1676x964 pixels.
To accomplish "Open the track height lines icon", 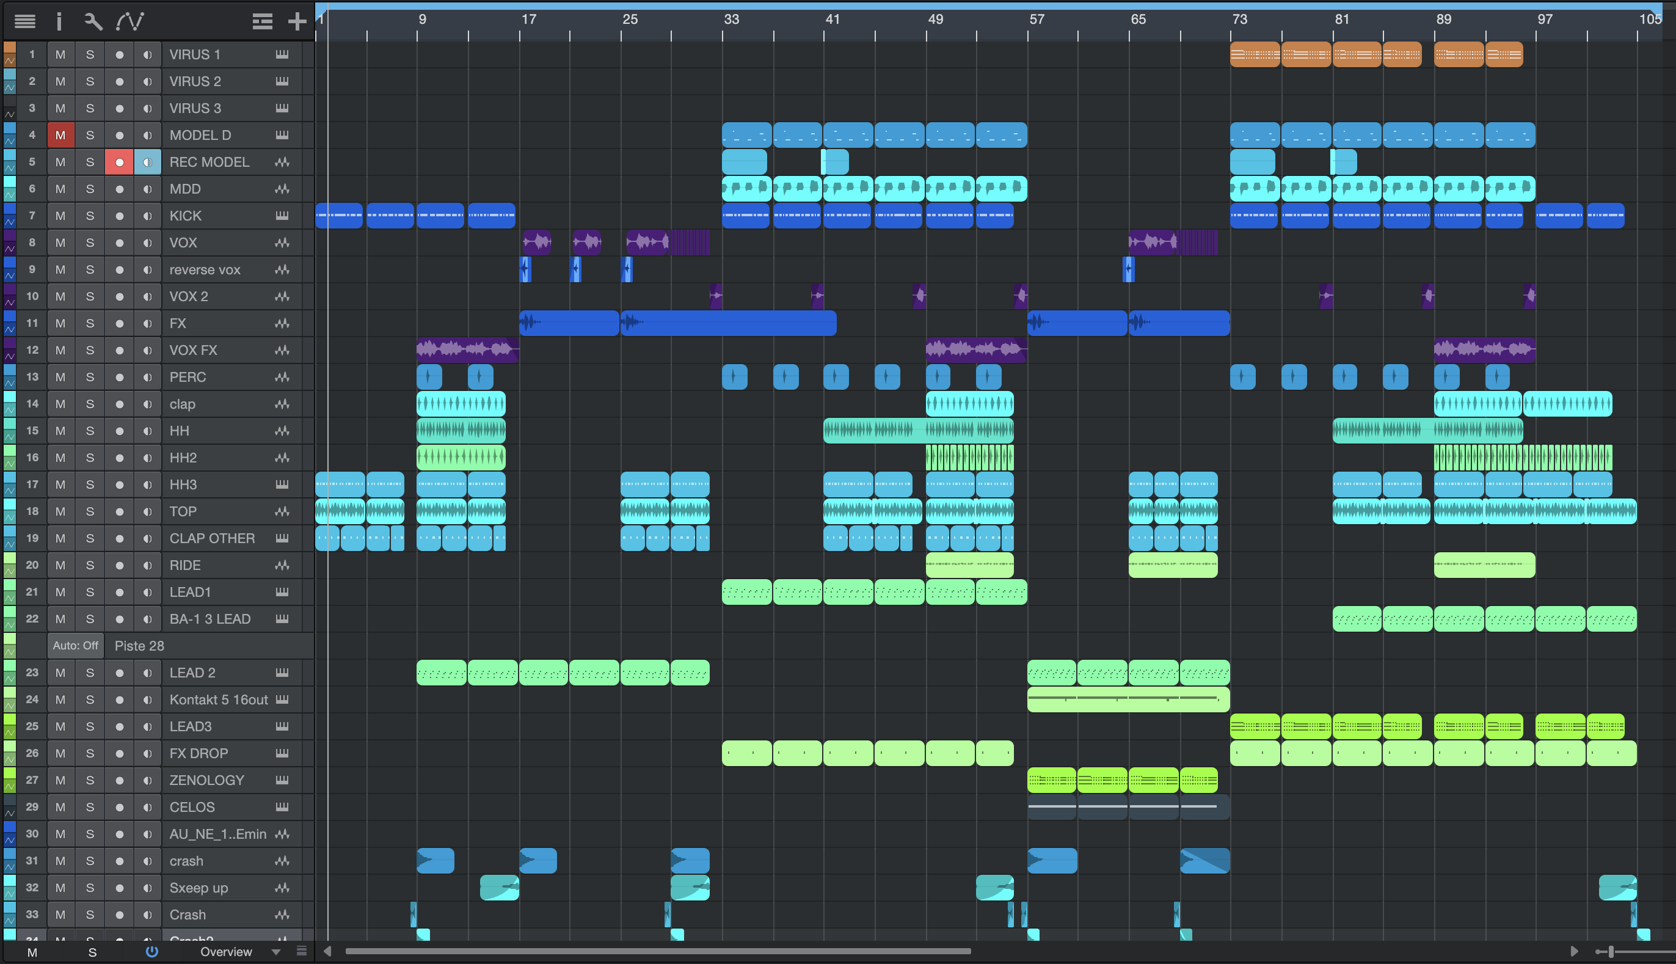I will pyautogui.click(x=263, y=21).
